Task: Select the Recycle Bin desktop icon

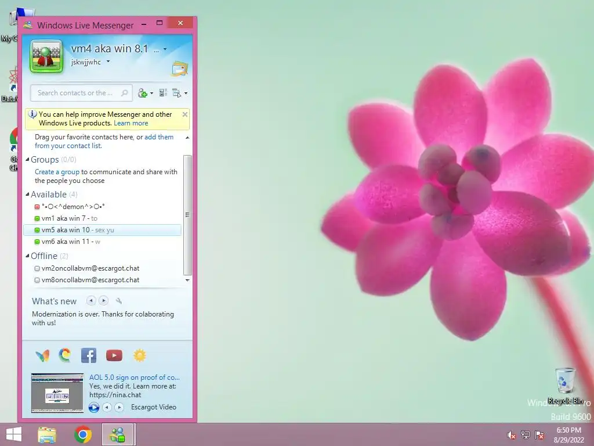Action: (565, 386)
